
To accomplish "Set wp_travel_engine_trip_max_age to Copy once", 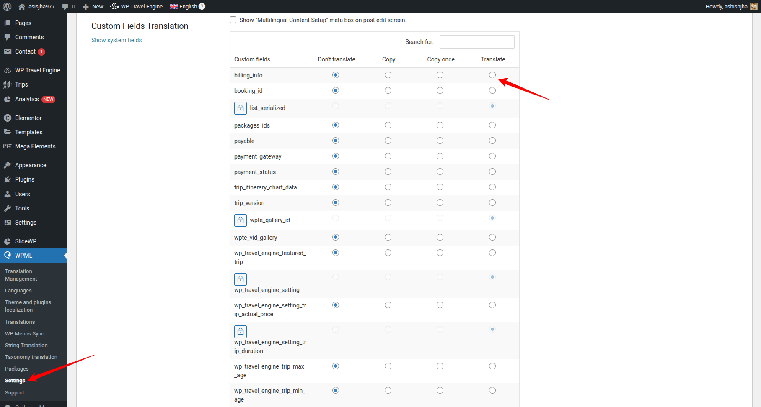I will click(x=440, y=366).
